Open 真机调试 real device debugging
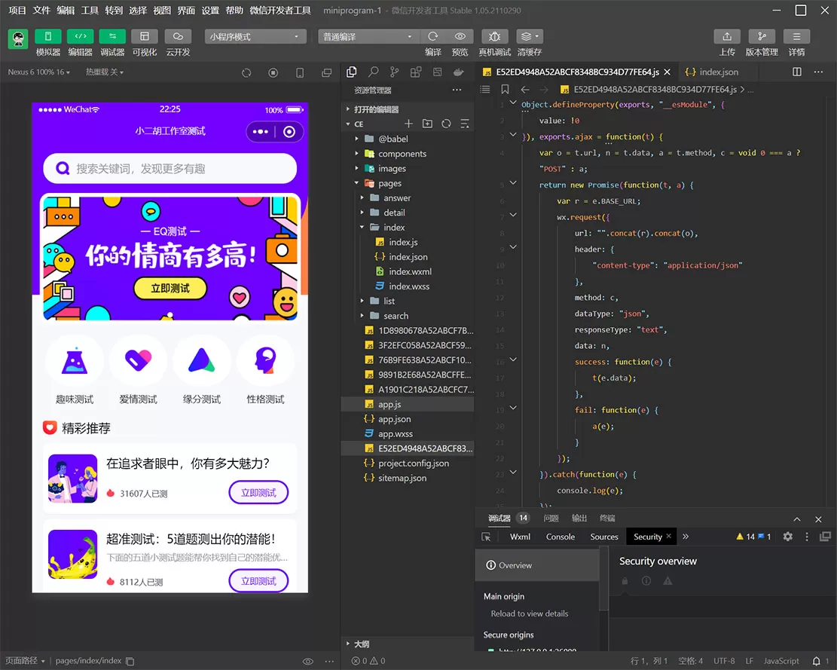This screenshot has height=670, width=837. pos(494,36)
